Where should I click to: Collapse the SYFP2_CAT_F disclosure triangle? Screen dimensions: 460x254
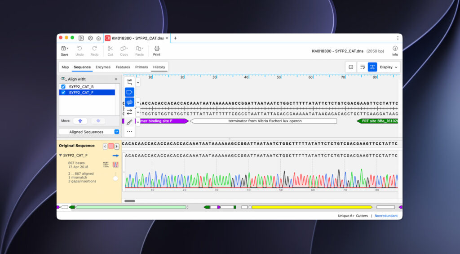(x=61, y=156)
